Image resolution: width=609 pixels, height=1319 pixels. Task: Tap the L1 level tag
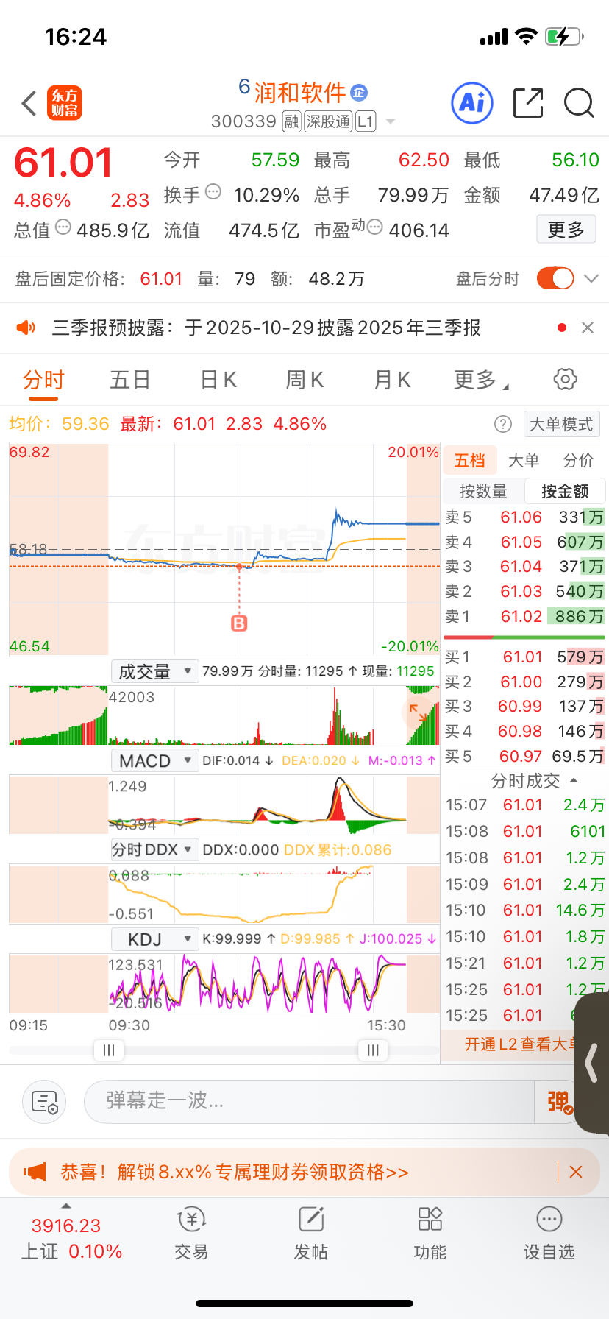(x=366, y=121)
